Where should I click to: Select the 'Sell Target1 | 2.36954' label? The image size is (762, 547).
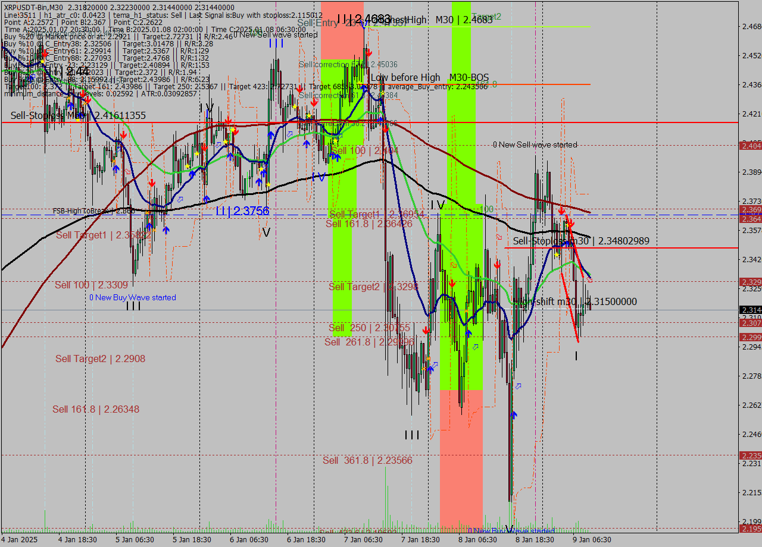(x=376, y=214)
